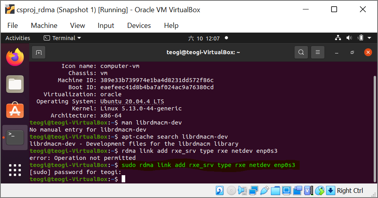This screenshot has height=198, width=378.
Task: Open the clock and calendar panel
Action: 204,38
